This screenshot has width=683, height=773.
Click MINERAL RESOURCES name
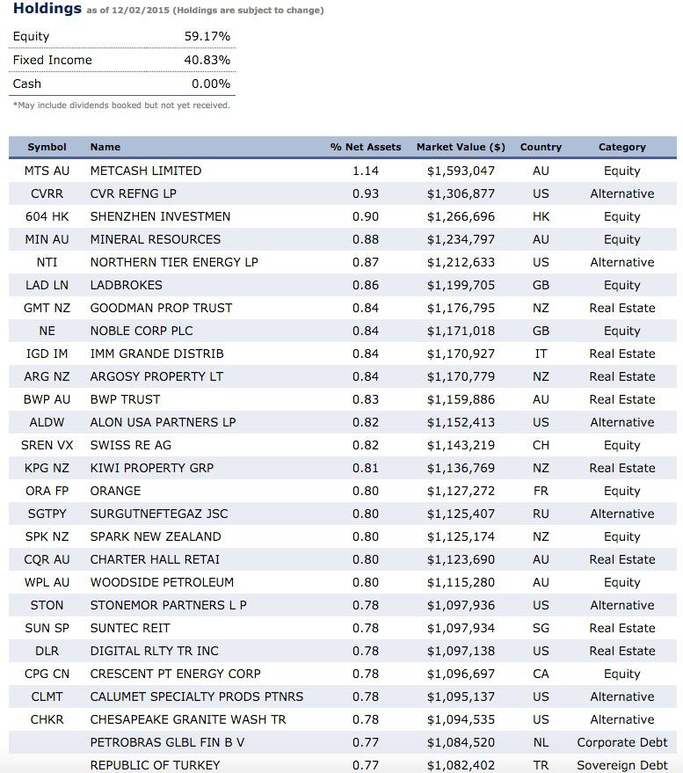[x=156, y=239]
